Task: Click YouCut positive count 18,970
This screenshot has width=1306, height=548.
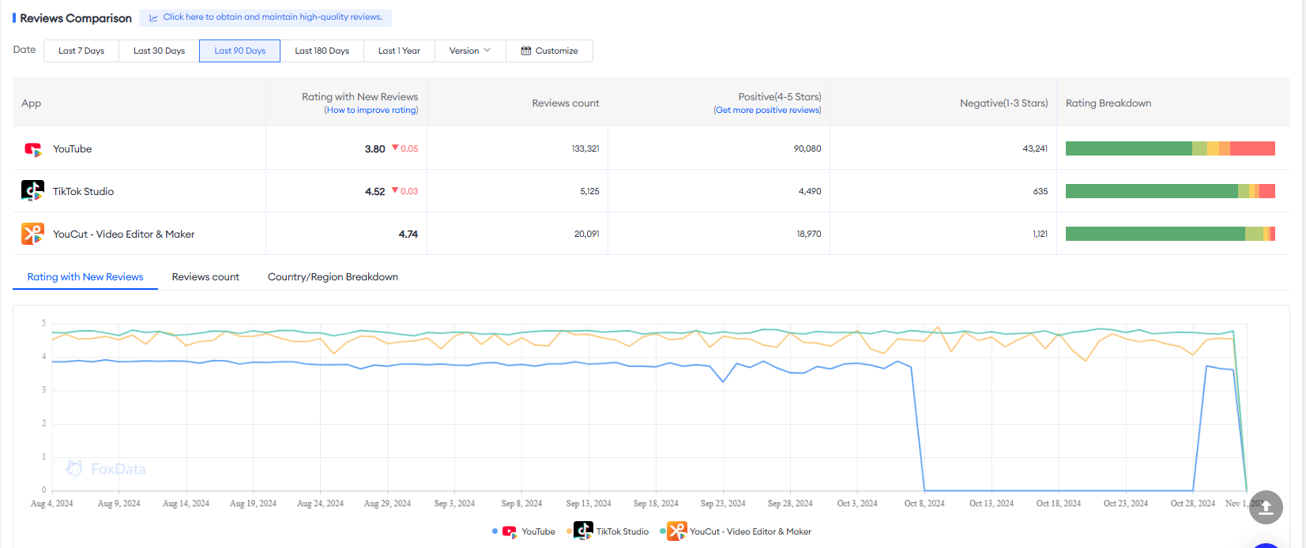Action: [x=809, y=235]
